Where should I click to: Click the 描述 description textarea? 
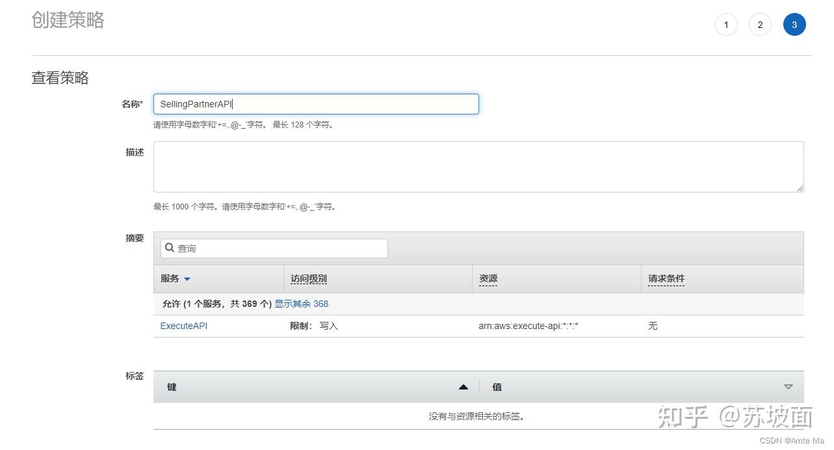(478, 166)
